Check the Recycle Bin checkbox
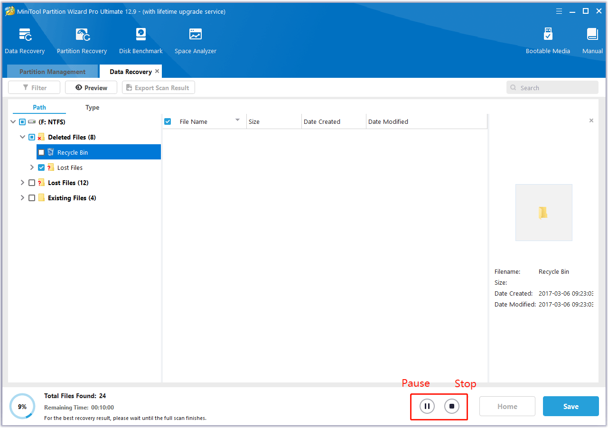Screen dimensions: 608x428 click(41, 152)
